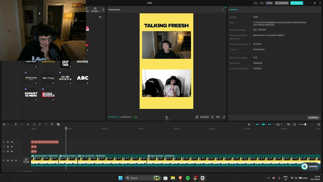The height and width of the screenshot is (182, 323).
Task: Open the Completa preview quality dropdown
Action: [x=204, y=117]
